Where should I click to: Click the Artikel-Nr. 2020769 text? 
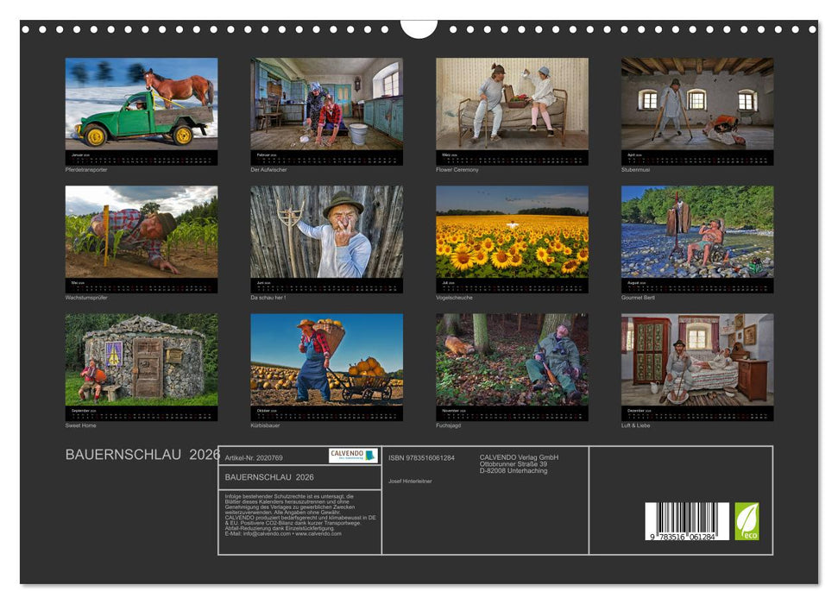253,457
